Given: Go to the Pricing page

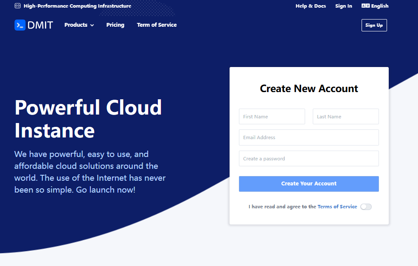Looking at the screenshot, I should pyautogui.click(x=115, y=25).
